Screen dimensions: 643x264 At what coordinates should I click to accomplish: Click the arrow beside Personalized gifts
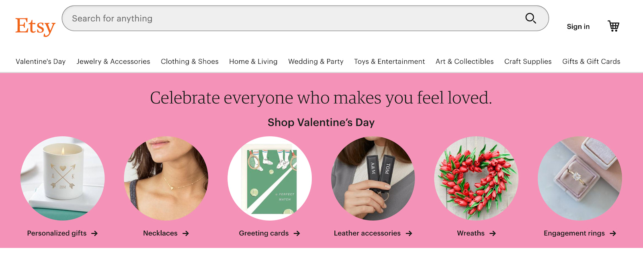[95, 233]
